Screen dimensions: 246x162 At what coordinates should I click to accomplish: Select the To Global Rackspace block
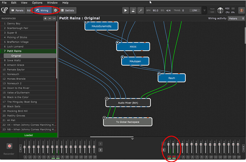coord(128,122)
